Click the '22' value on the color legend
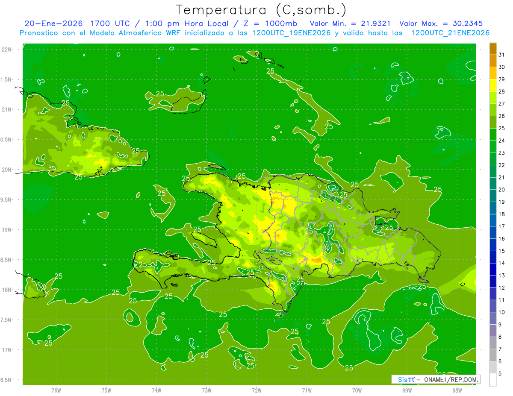Screen dimensions: 513x396 (x=502, y=165)
